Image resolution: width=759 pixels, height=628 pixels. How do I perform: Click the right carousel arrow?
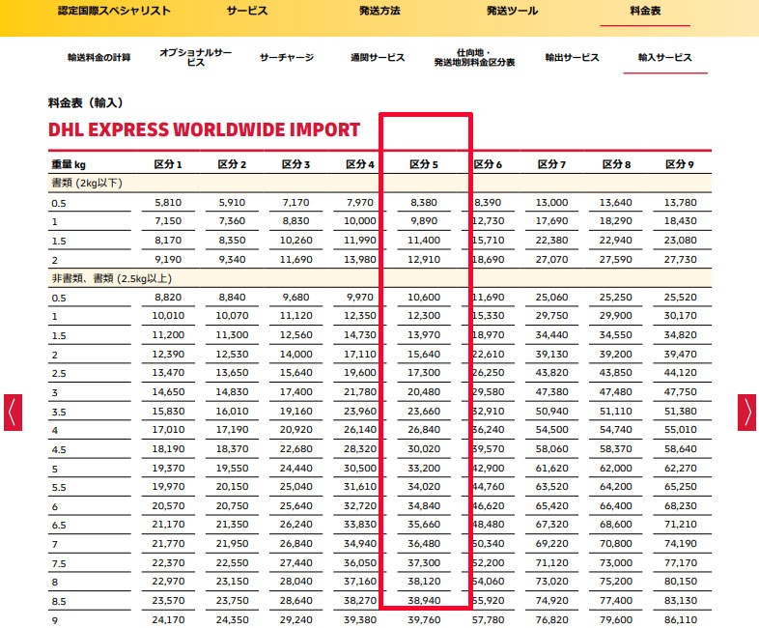click(x=746, y=412)
